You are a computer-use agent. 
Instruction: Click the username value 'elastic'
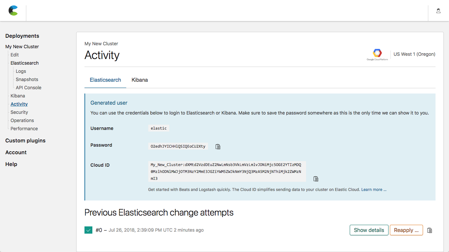pyautogui.click(x=159, y=128)
